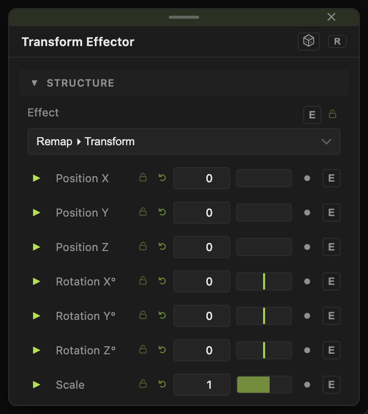Screen dimensions: 368x414
Task: Toggle the Effect lock icon
Action: point(333,114)
